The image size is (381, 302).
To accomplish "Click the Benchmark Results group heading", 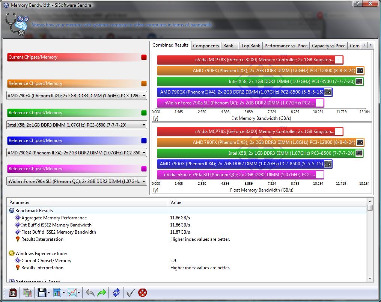I will point(34,211).
